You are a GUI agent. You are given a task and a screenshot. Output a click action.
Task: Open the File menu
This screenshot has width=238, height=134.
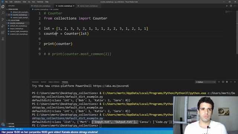tap(6, 2)
